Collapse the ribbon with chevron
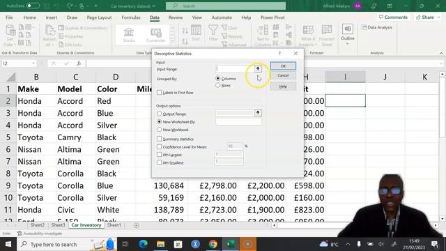Image resolution: width=446 pixels, height=251 pixels. point(441,53)
